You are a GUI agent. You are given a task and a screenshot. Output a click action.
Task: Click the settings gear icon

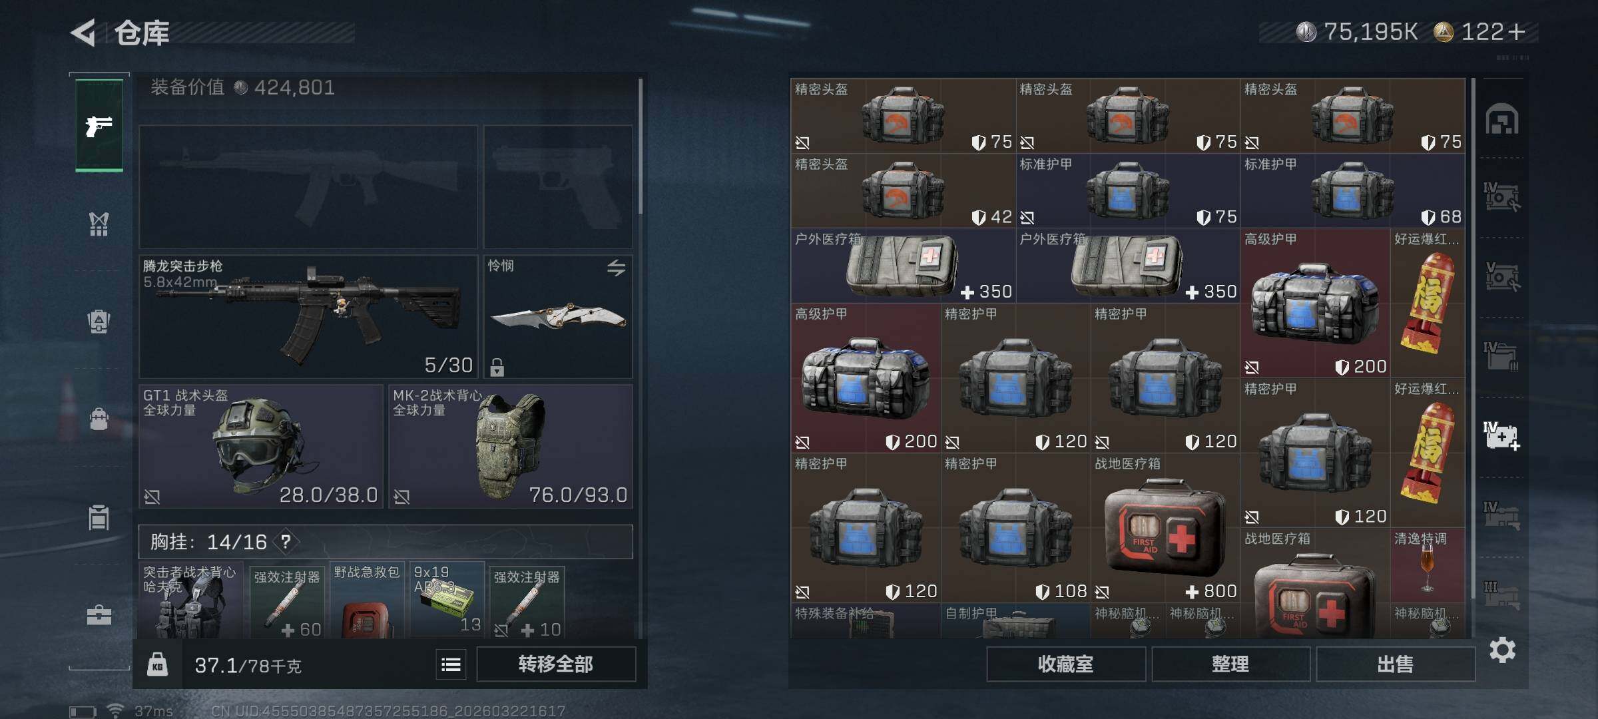(x=1502, y=650)
